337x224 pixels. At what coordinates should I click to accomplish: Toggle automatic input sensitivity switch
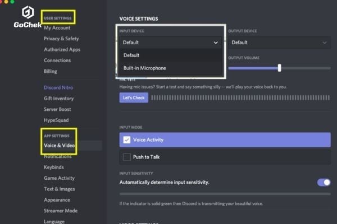pyautogui.click(x=324, y=182)
